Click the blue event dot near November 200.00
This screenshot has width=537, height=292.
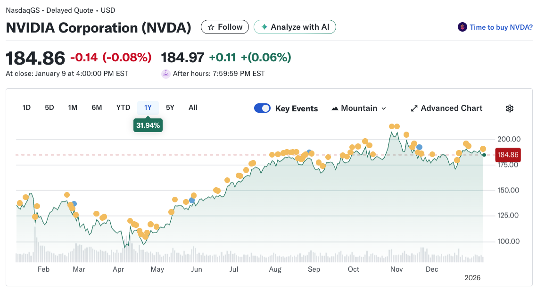click(419, 148)
